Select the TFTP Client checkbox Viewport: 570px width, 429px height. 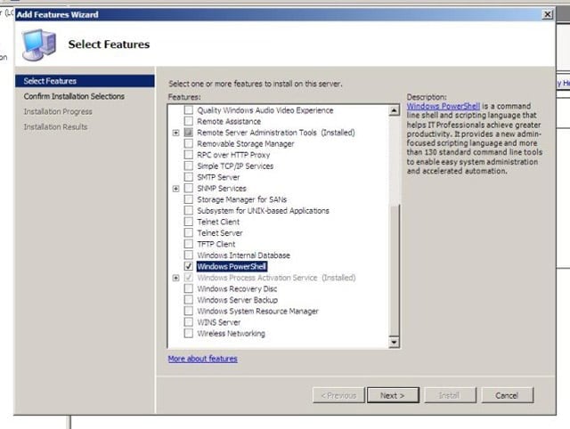tap(188, 244)
